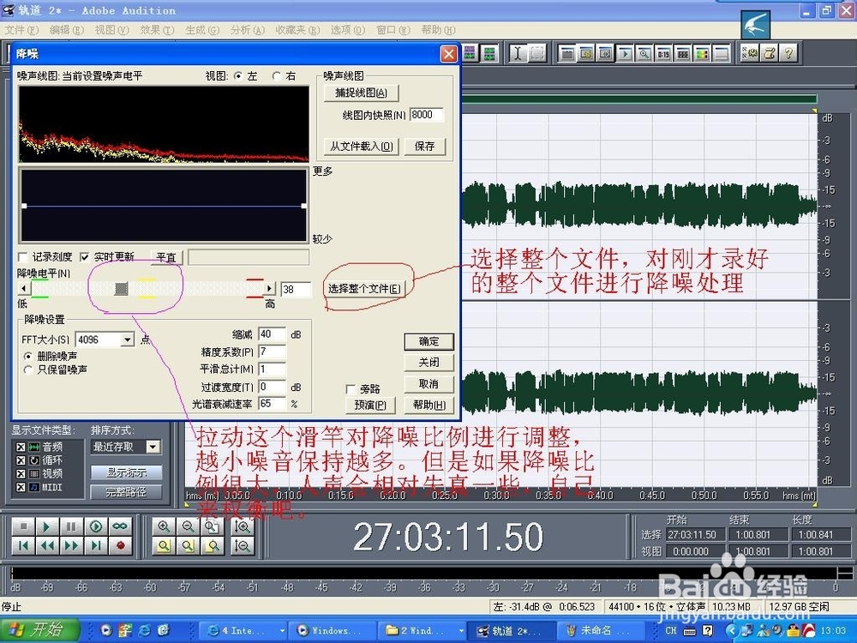This screenshot has width=857, height=643.
Task: Click the 开始 Start button in taskbar
Action: [39, 630]
